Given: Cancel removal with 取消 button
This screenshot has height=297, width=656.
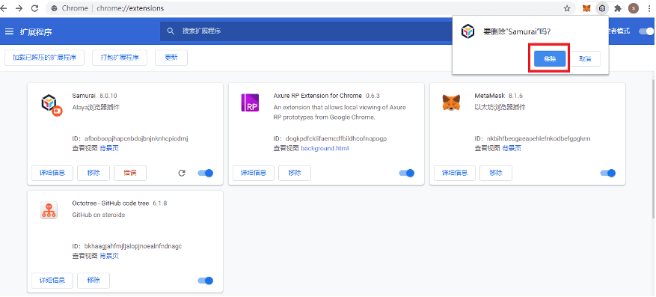Looking at the screenshot, I should coord(585,59).
